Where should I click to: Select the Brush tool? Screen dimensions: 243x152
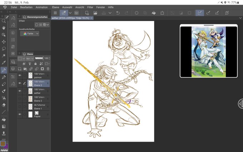click(4, 84)
